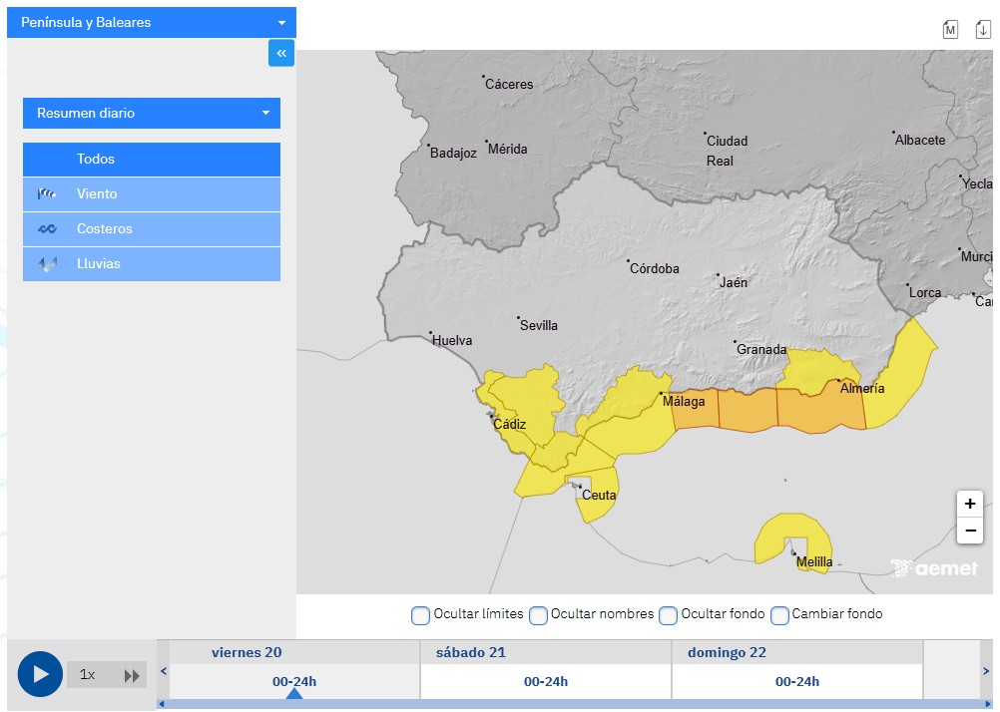Click the M document icon at top right
Image resolution: width=1000 pixels, height=712 pixels.
click(950, 29)
